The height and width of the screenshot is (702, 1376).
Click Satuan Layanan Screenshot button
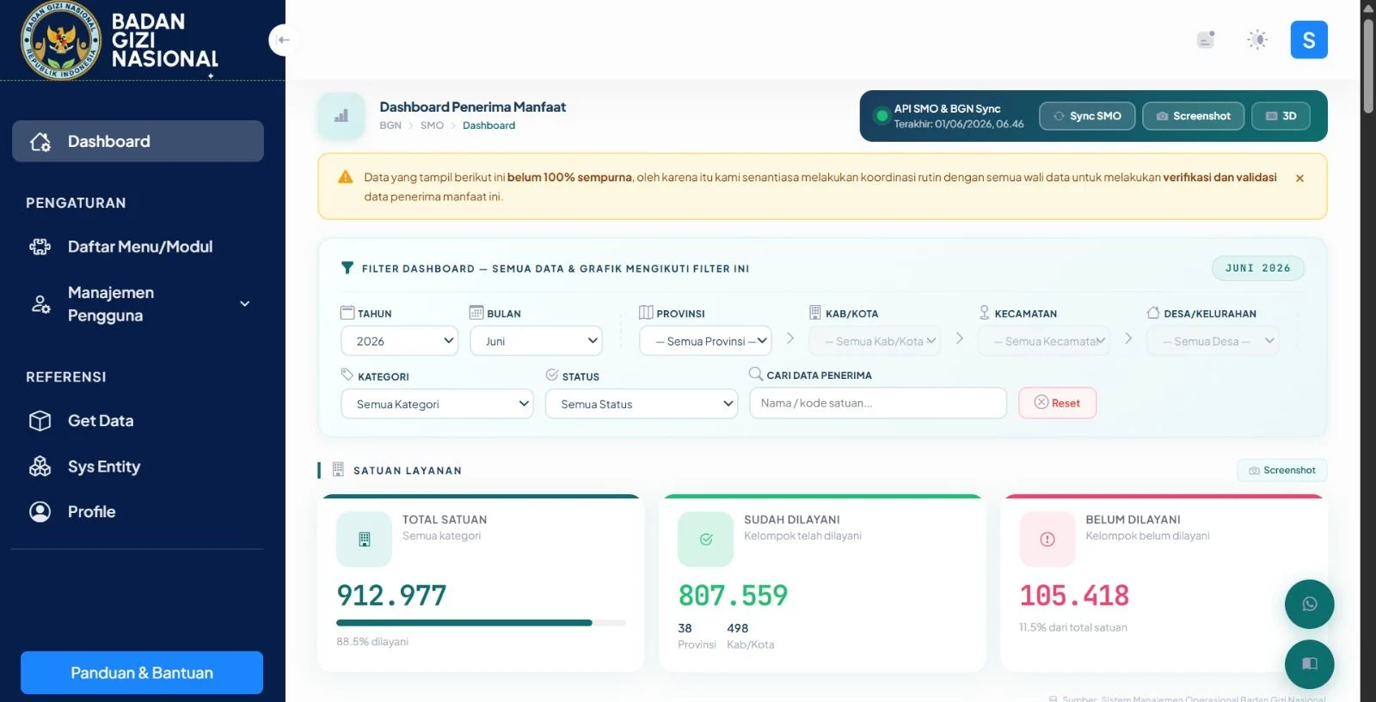(1282, 470)
